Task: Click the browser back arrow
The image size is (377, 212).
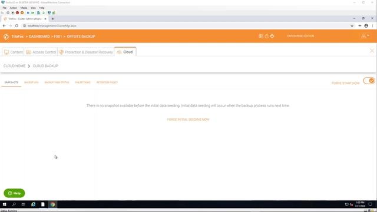Action: pos(4,26)
